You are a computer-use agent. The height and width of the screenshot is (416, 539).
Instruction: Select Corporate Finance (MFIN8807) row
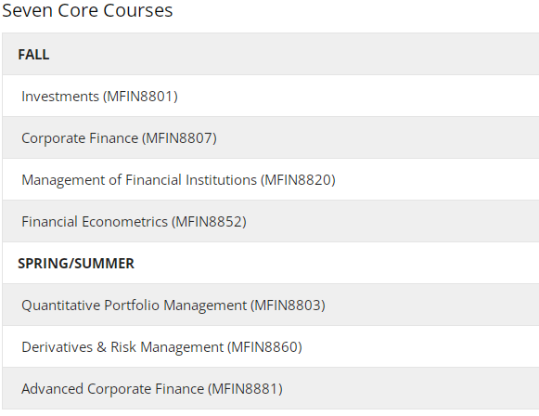271,137
